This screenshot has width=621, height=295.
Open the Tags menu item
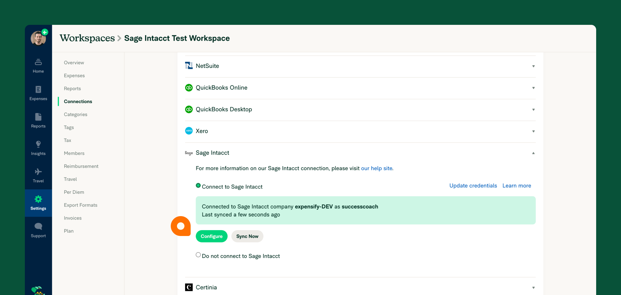point(69,127)
